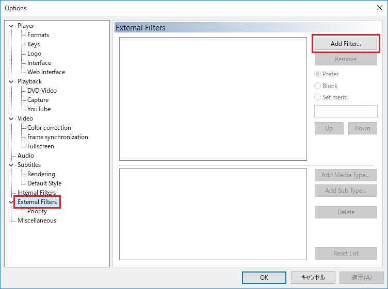The height and width of the screenshot is (289, 388).
Task: Go to the Interface settings
Action: [39, 63]
